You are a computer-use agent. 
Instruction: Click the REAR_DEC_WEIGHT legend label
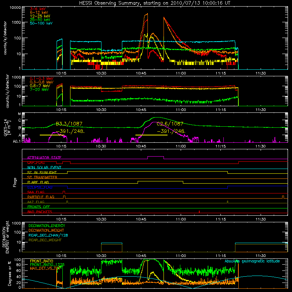tap(45, 240)
